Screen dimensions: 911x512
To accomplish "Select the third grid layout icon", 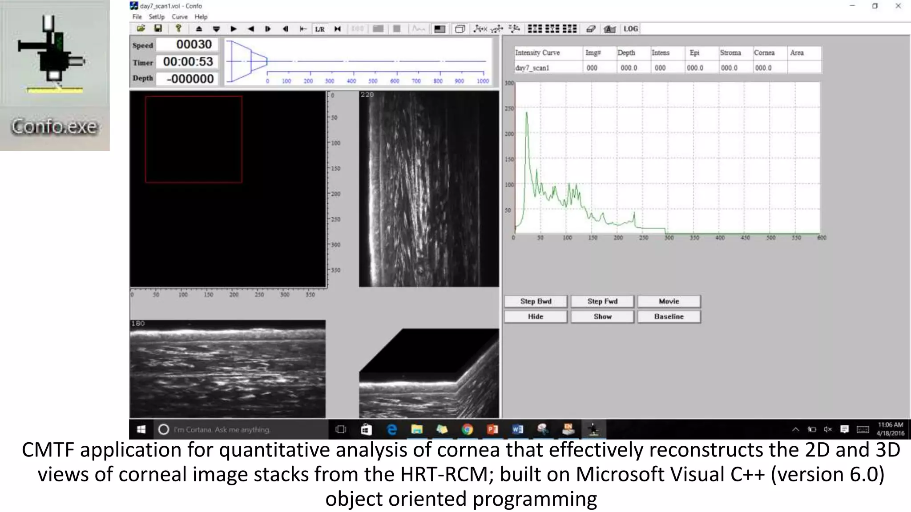I will click(569, 29).
